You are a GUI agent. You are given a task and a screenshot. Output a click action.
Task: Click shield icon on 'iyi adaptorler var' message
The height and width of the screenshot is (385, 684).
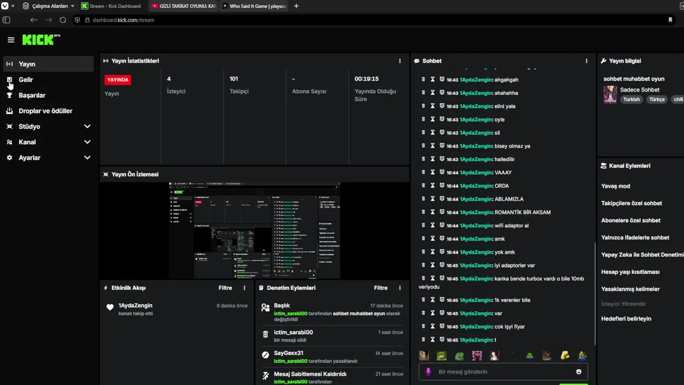(x=442, y=265)
